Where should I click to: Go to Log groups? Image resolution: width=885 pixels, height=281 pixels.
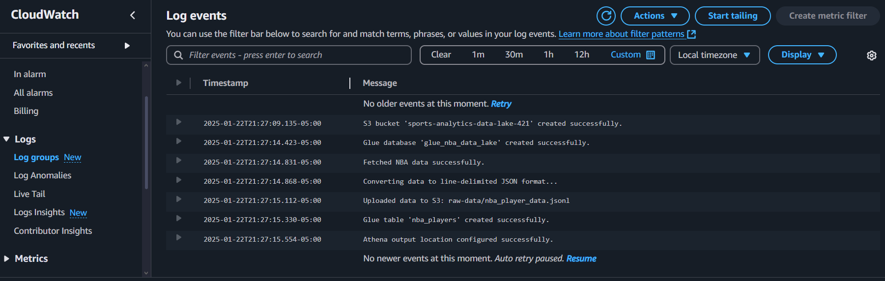click(x=36, y=157)
